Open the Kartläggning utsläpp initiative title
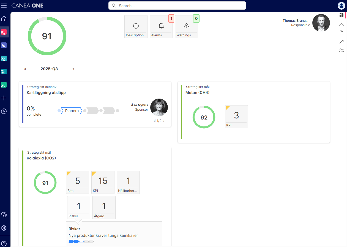 click(46, 93)
